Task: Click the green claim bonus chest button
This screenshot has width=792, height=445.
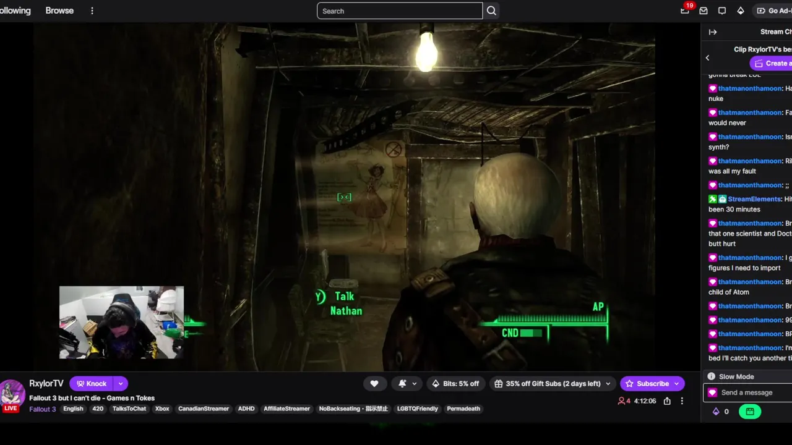Action: pos(750,412)
